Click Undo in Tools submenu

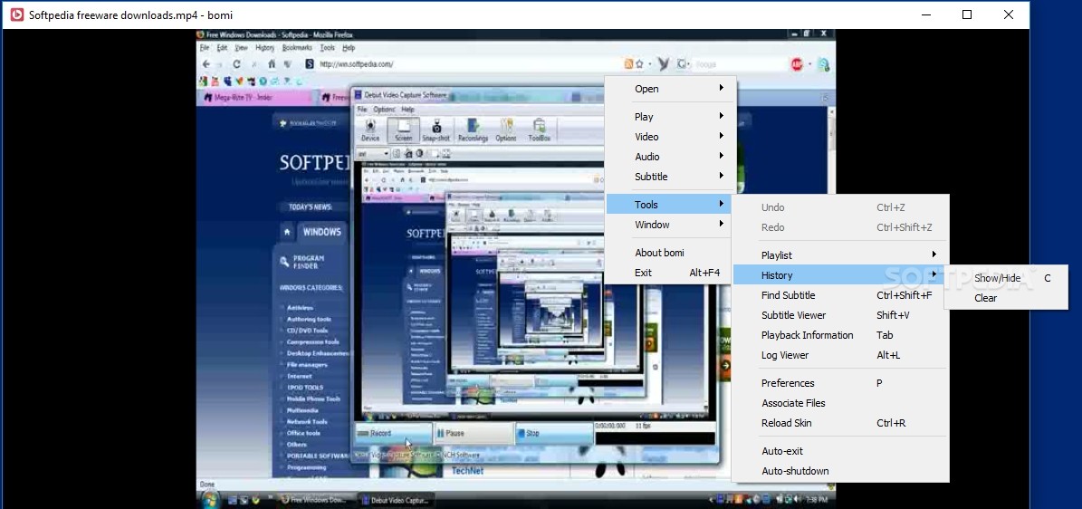pyautogui.click(x=840, y=207)
